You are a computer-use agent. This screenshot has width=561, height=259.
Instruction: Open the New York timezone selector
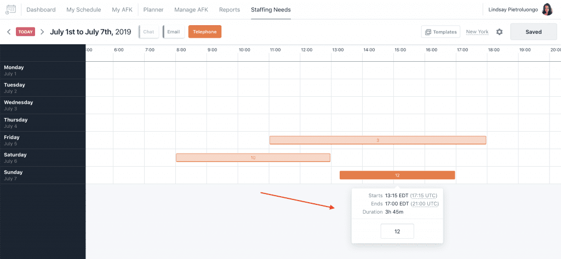[x=477, y=32]
